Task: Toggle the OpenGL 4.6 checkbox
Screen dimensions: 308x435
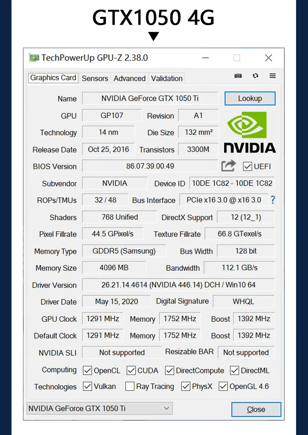Action: pyautogui.click(x=223, y=387)
